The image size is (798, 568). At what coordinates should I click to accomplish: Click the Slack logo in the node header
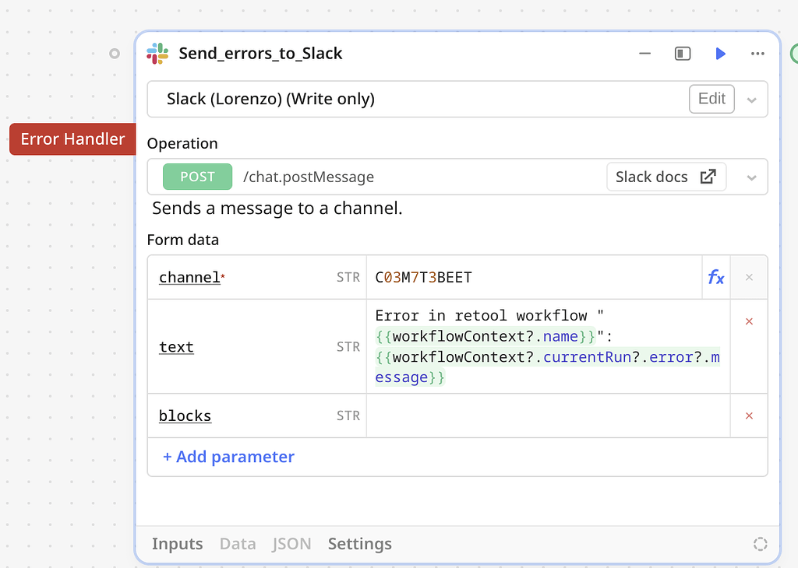tap(157, 54)
